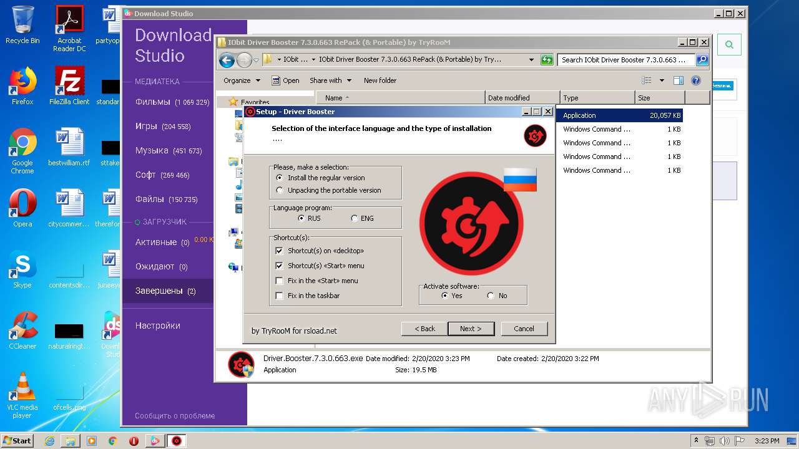Image resolution: width=799 pixels, height=449 pixels.
Task: Click Explorer forward navigation arrow
Action: click(x=244, y=60)
